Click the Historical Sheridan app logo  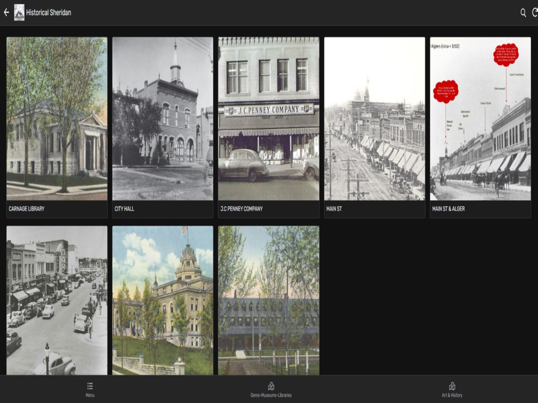pos(19,12)
